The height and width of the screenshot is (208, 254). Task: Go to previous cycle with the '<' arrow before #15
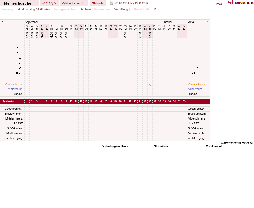coord(43,3)
